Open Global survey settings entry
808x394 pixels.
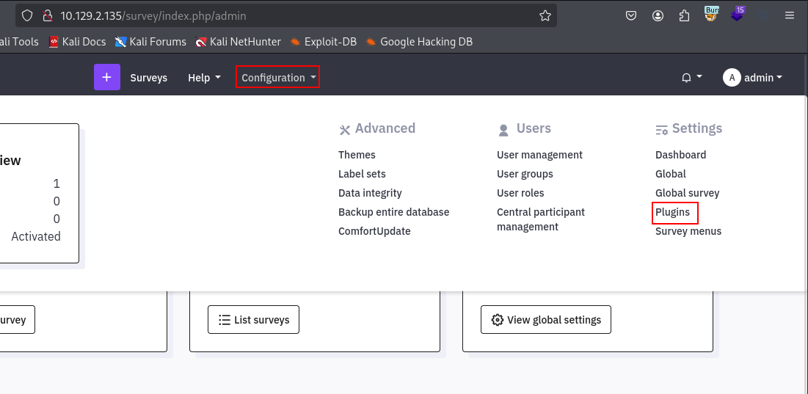pos(688,193)
